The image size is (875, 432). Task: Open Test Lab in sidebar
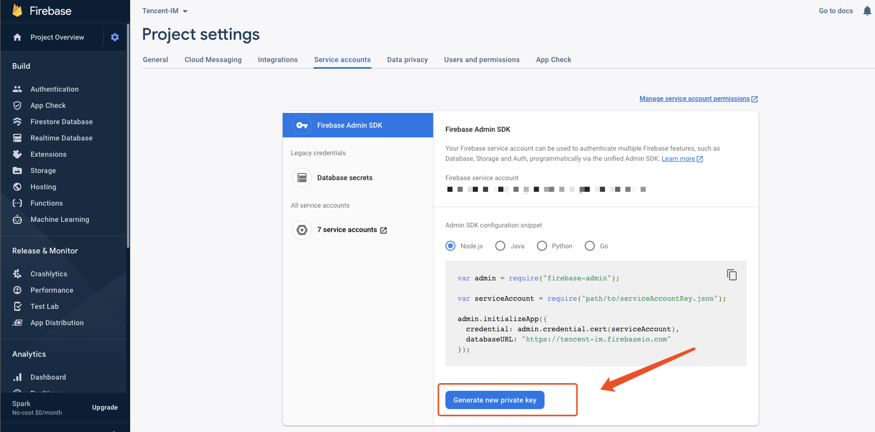[x=44, y=307]
